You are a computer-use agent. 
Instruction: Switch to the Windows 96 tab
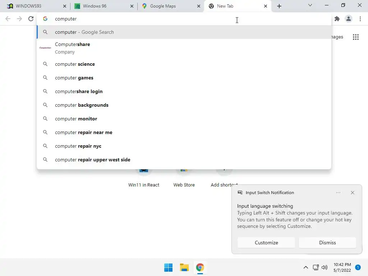[x=103, y=6]
